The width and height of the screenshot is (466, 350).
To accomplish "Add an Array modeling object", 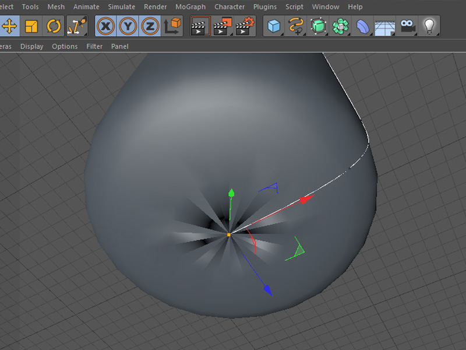I will click(x=340, y=26).
